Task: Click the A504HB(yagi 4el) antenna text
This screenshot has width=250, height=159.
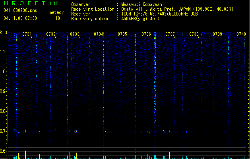Action: pyautogui.click(x=140, y=19)
